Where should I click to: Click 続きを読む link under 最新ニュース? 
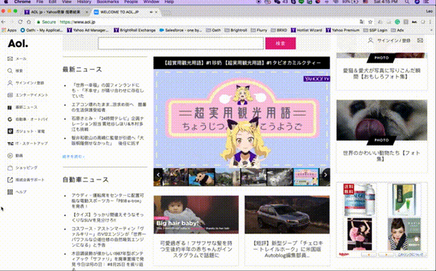tap(74, 156)
